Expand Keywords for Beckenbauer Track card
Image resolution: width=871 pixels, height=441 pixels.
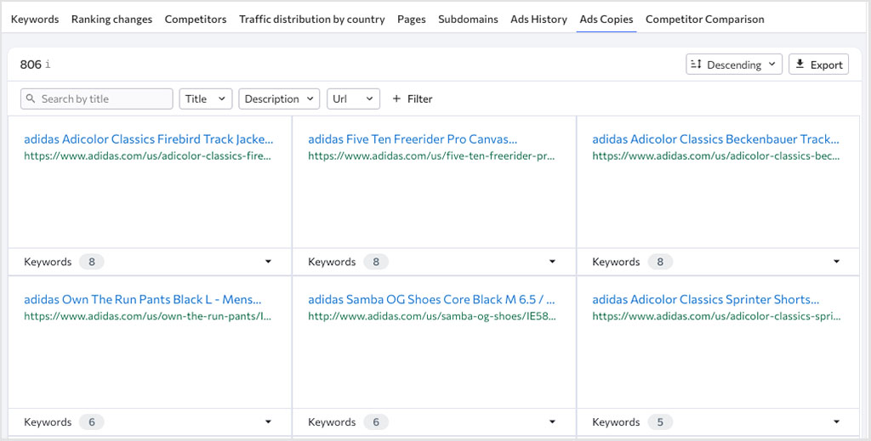[837, 262]
